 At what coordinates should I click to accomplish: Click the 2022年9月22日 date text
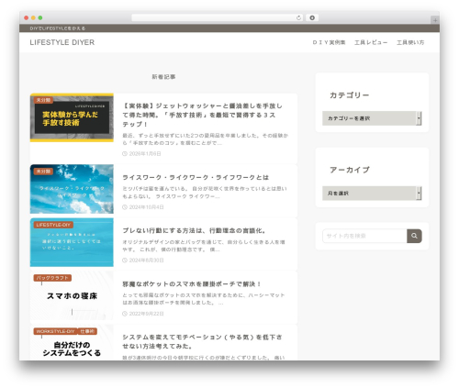146,314
